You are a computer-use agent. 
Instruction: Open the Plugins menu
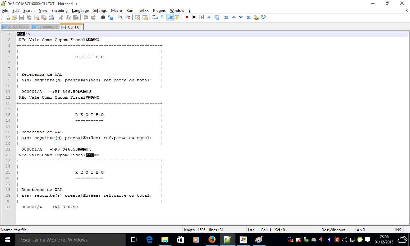(x=159, y=11)
